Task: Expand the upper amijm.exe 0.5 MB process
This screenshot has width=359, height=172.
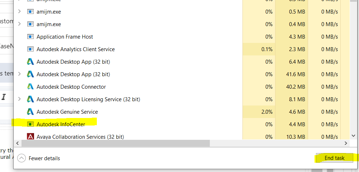Action: point(20,12)
